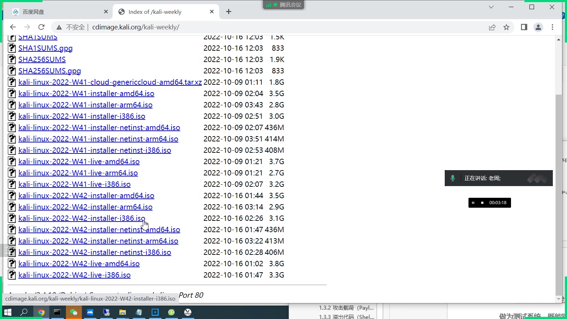Select the Index of /kali-weekly tab

click(166, 12)
